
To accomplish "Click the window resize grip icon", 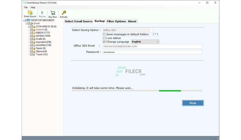I will (218, 138).
